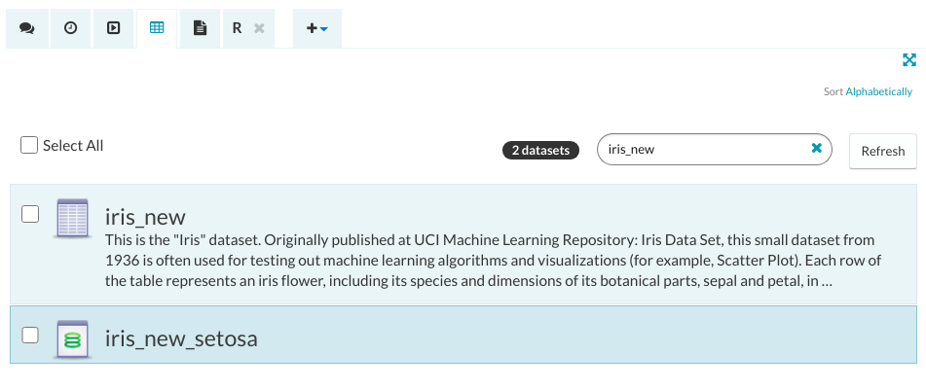Open the document file tab
The height and width of the screenshot is (390, 926).
200,28
